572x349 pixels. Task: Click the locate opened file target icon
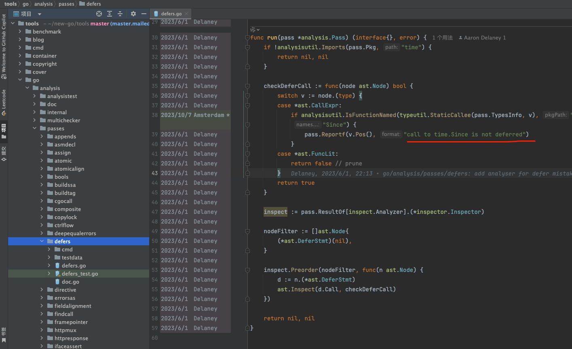pos(99,14)
